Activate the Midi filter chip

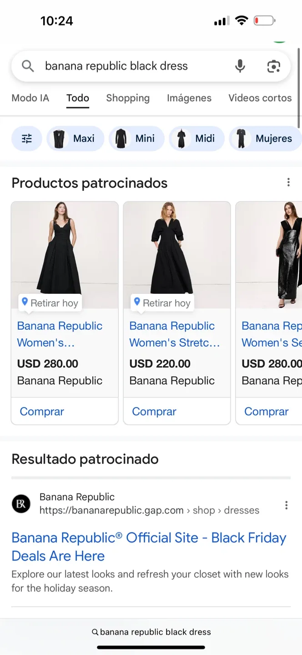click(197, 138)
